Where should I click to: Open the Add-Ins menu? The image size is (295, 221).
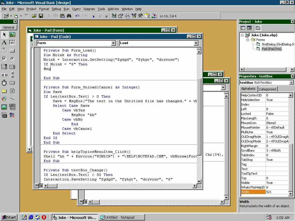(x=113, y=9)
